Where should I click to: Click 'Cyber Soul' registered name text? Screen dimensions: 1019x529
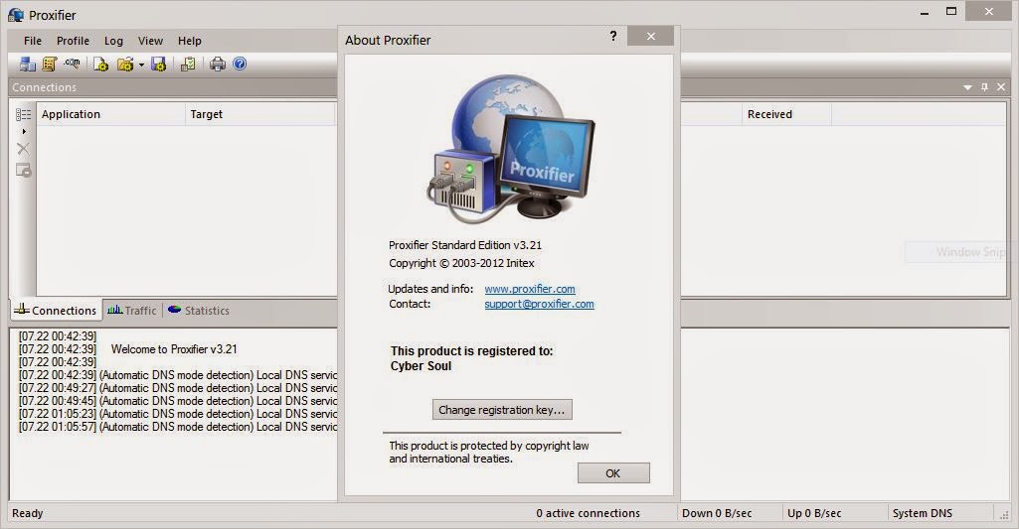[x=421, y=366]
